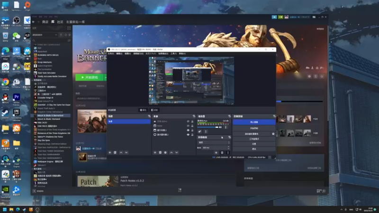Open advanced audio properties below the mixer
Image resolution: width=379 pixels, height=213 pixels.
[199, 132]
